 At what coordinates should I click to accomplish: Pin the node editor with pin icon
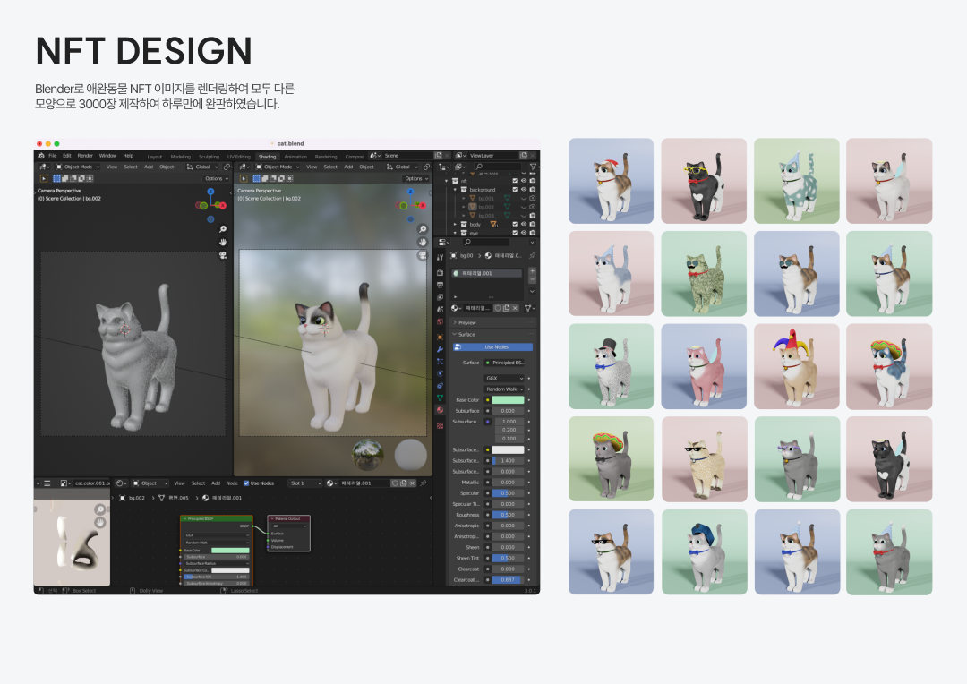tap(423, 483)
